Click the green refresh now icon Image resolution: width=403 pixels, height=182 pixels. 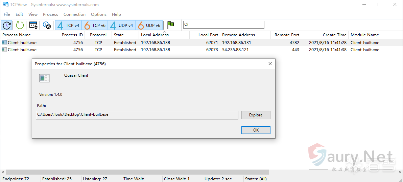pos(20,25)
